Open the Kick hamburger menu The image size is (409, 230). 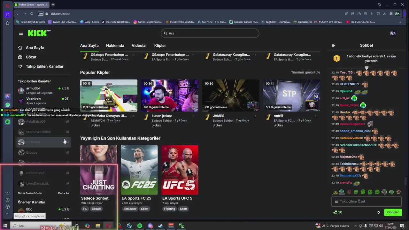[21, 33]
